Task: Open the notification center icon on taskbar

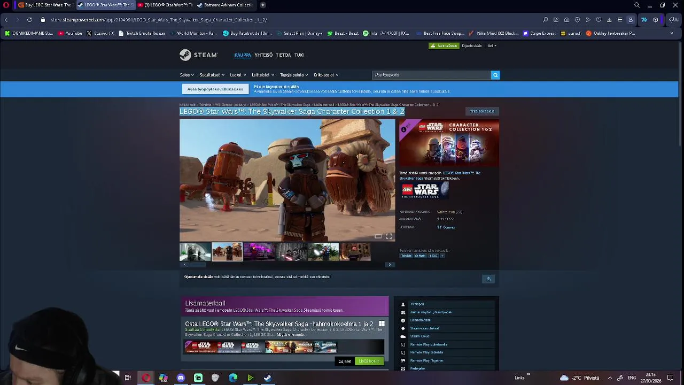Action: 670,378
